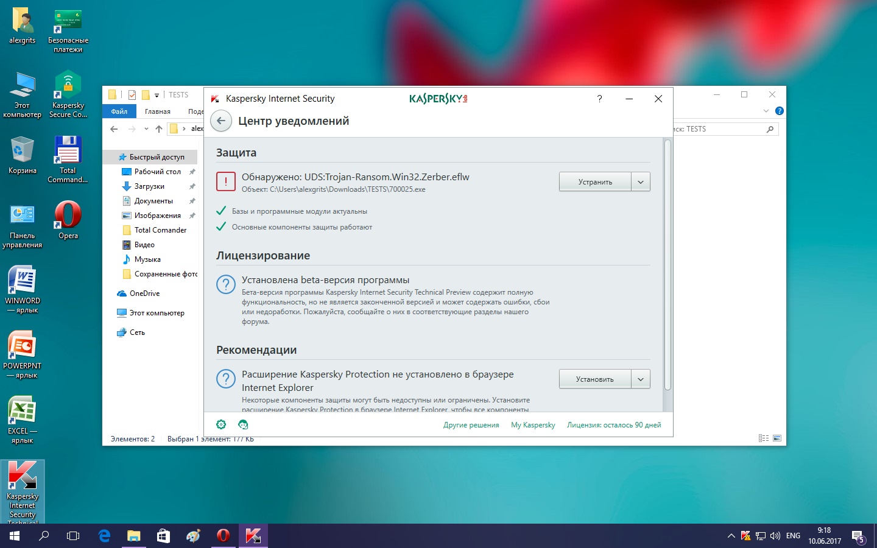The width and height of the screenshot is (877, 548).
Task: Switch Explorer to details view
Action: (763, 438)
